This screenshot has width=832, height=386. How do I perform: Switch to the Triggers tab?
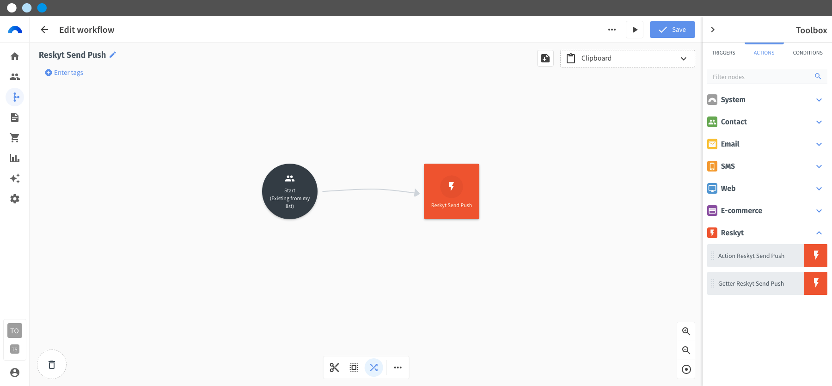point(723,53)
